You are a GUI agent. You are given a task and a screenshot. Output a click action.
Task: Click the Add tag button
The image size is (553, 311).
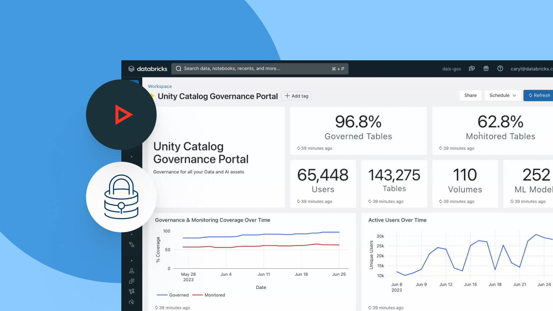click(296, 96)
